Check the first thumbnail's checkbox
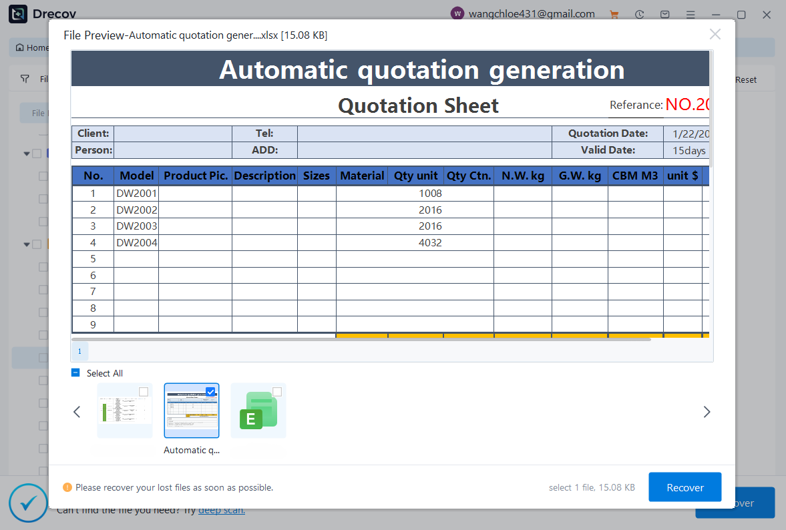This screenshot has width=786, height=530. (144, 392)
